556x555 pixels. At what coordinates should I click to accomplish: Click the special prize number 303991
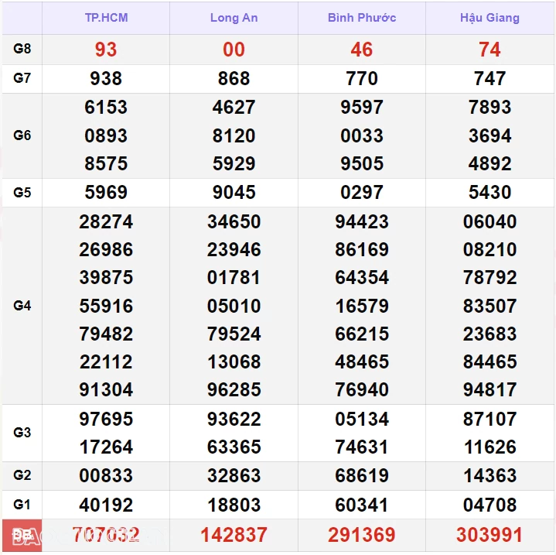[489, 535]
